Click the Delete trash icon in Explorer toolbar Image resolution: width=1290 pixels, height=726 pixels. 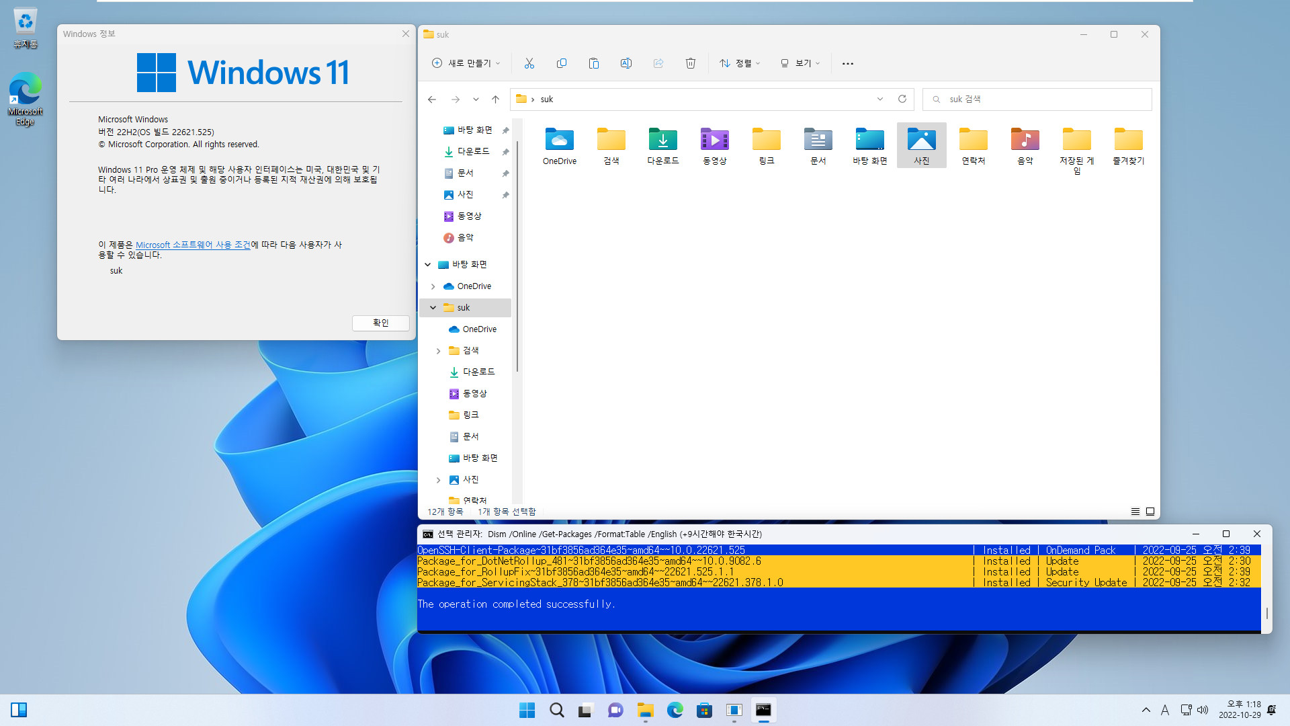tap(691, 63)
